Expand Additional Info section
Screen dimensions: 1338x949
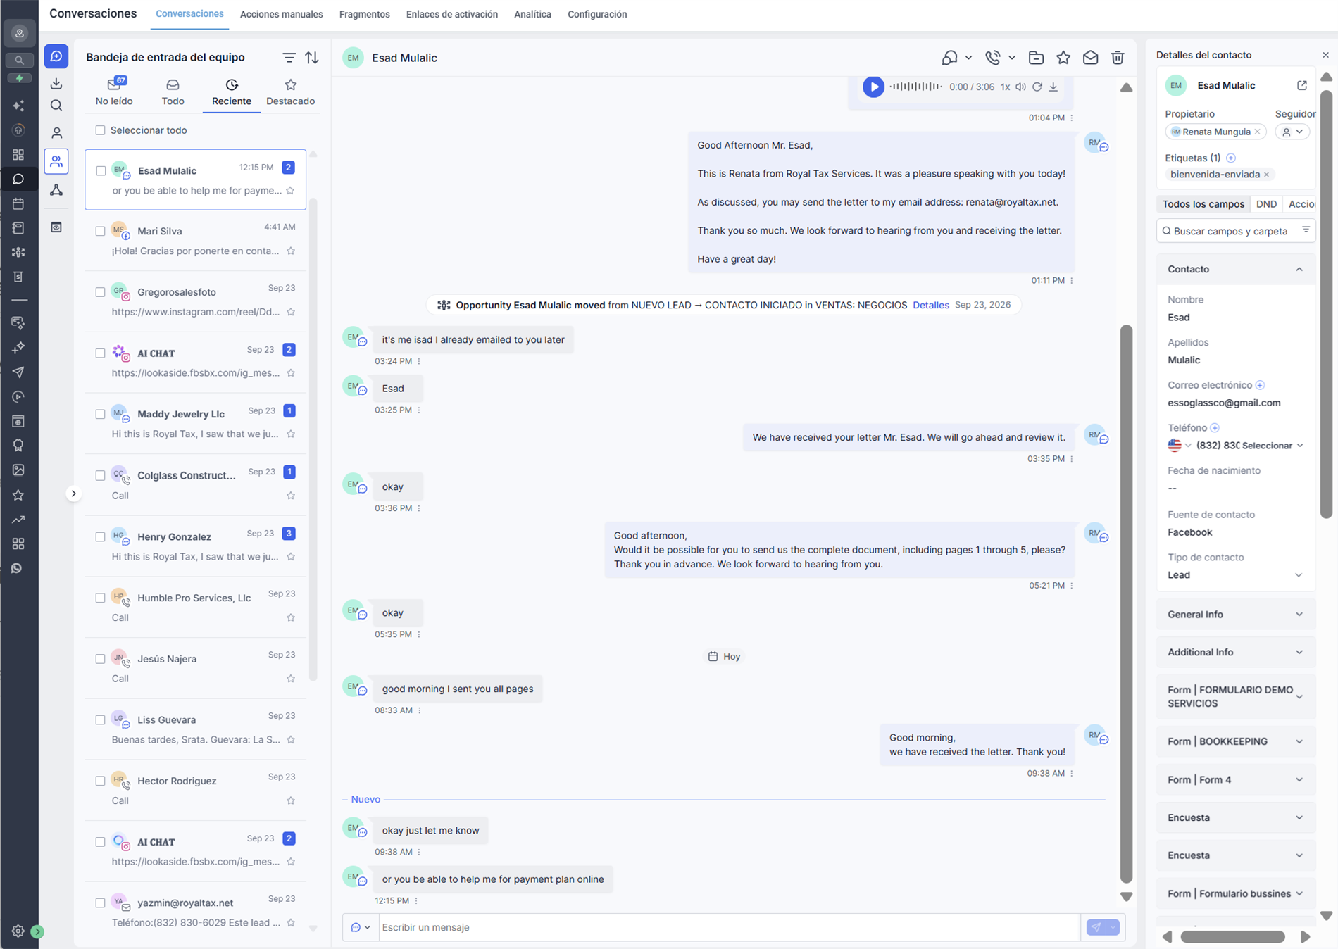[x=1236, y=652]
